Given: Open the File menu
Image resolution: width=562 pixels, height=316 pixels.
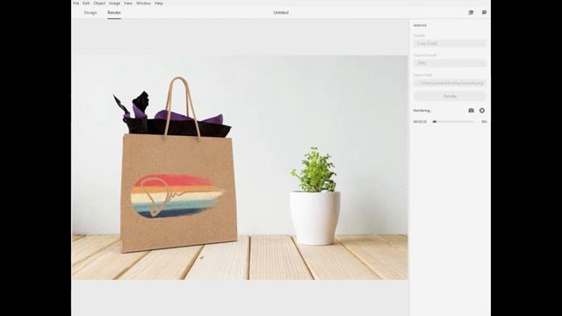Looking at the screenshot, I should coord(76,4).
